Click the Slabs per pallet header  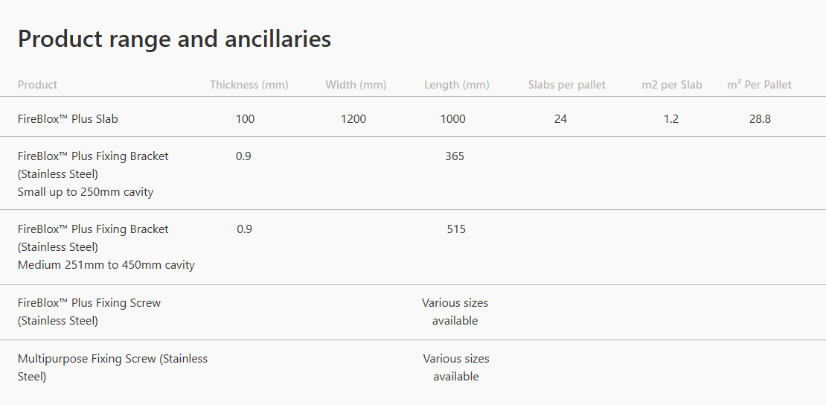coord(566,85)
